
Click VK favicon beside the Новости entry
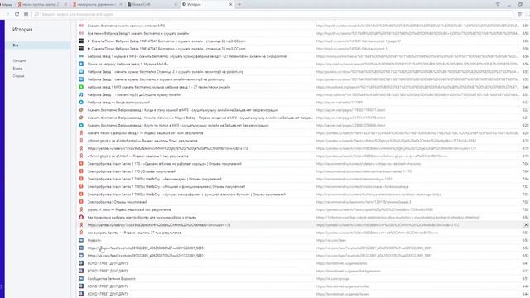click(81, 240)
